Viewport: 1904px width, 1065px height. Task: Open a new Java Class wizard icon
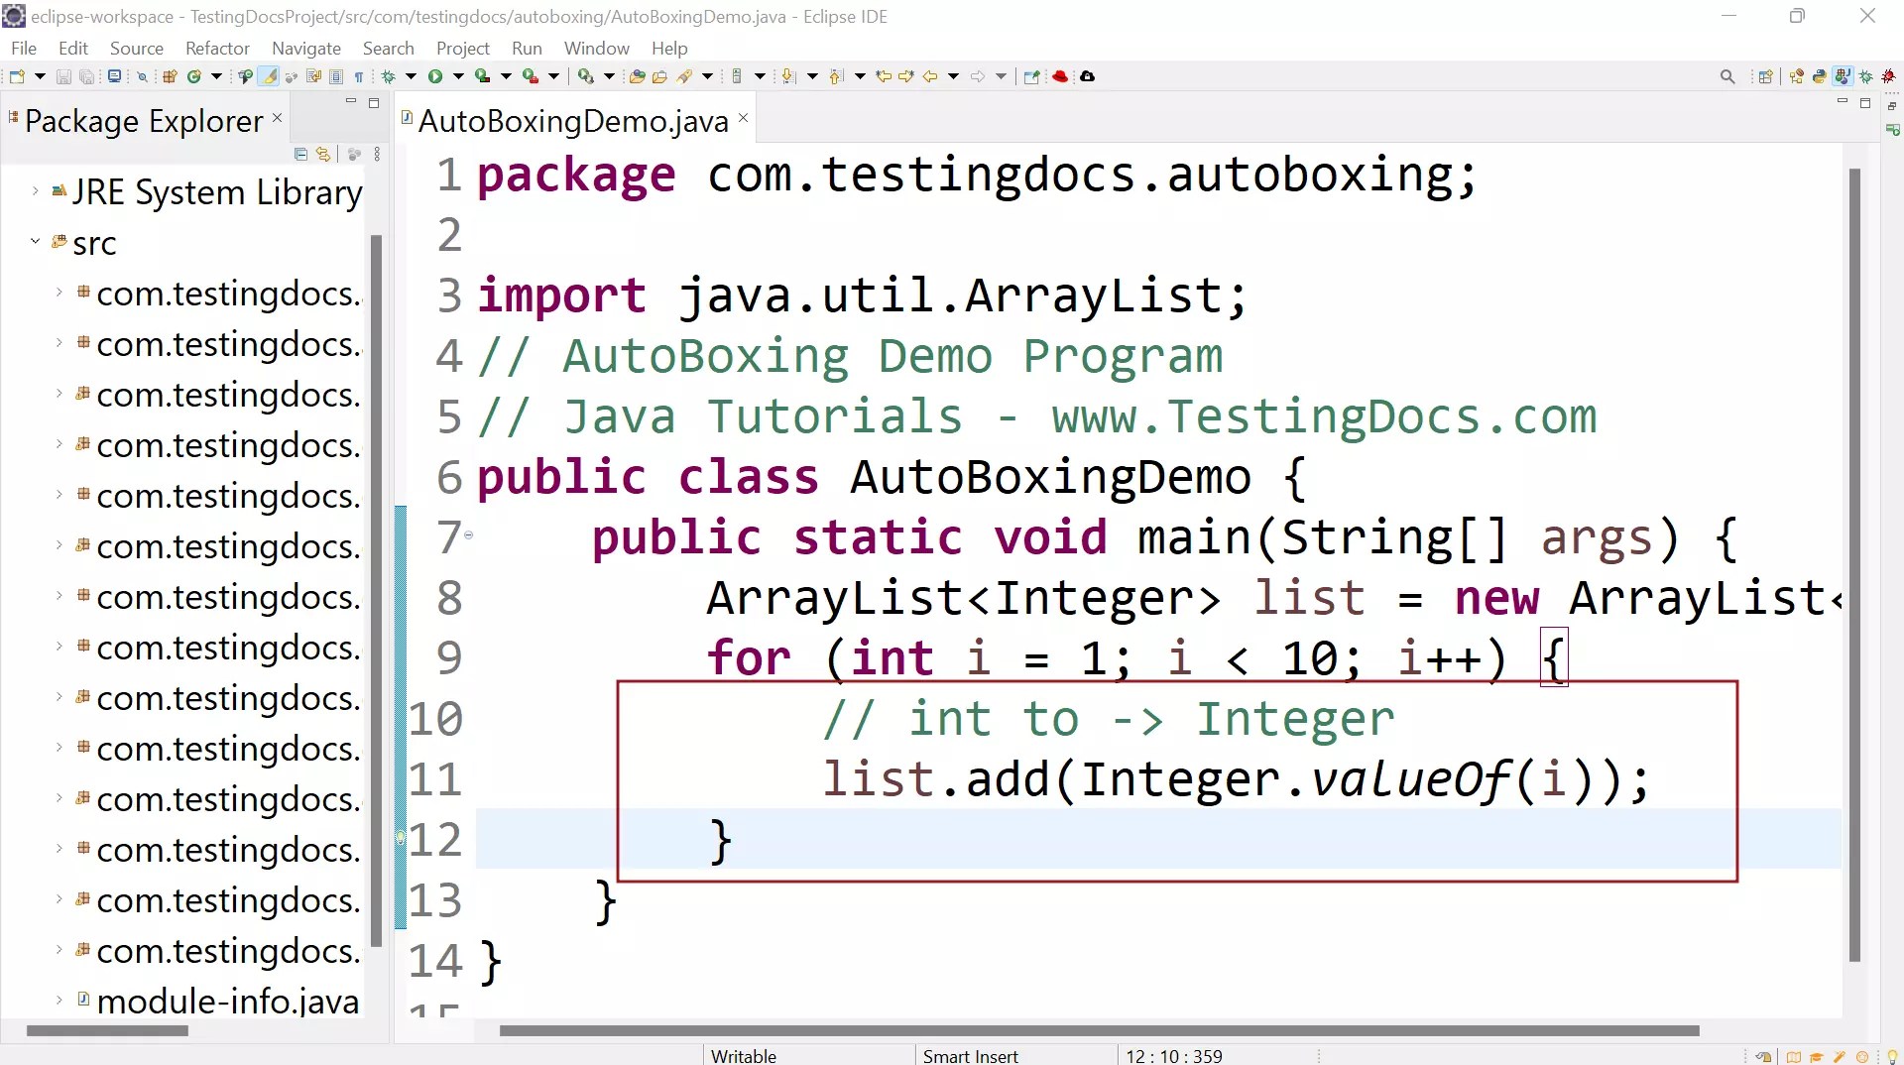pos(194,76)
